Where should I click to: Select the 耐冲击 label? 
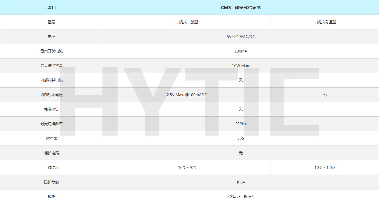[51, 138]
